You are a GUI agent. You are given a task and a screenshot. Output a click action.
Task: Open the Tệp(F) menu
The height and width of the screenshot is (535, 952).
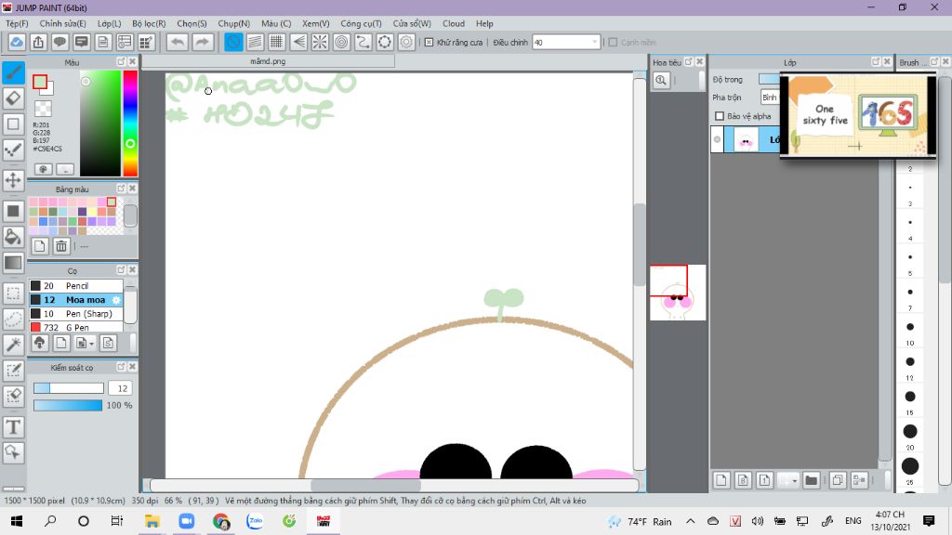(17, 23)
